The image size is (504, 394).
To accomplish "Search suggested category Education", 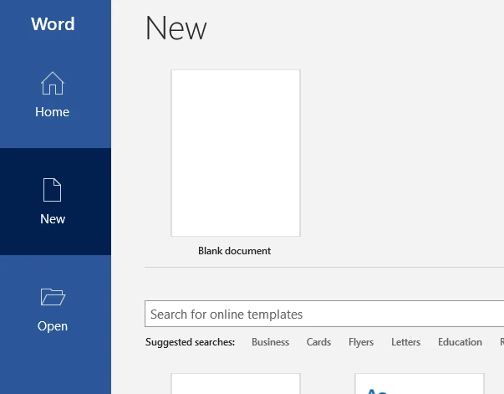I will click(460, 342).
